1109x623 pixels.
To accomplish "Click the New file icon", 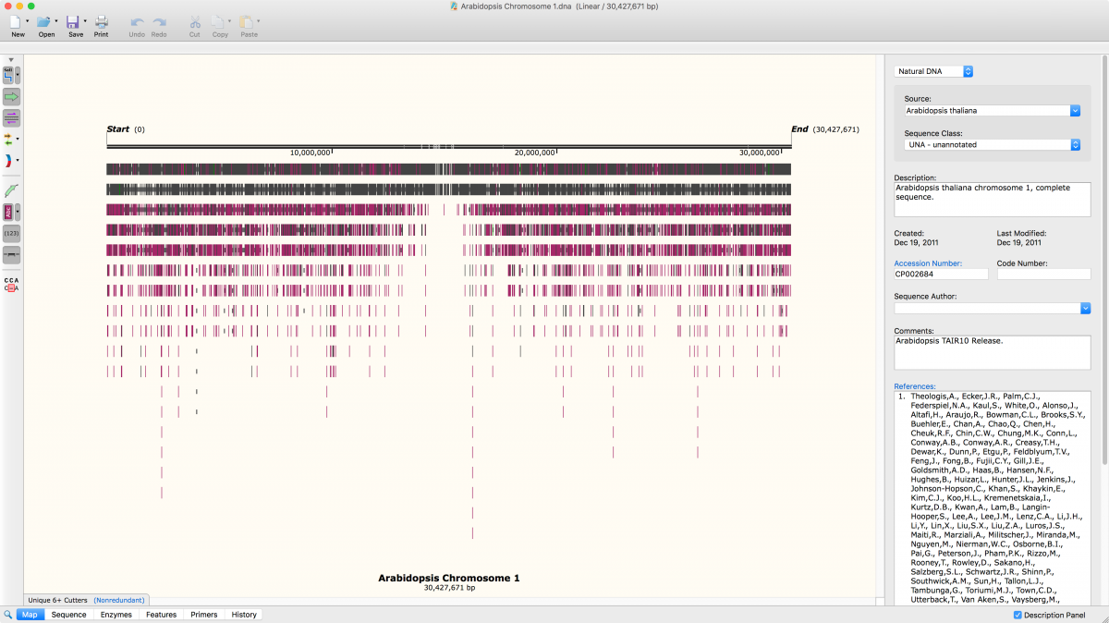I will [x=16, y=21].
